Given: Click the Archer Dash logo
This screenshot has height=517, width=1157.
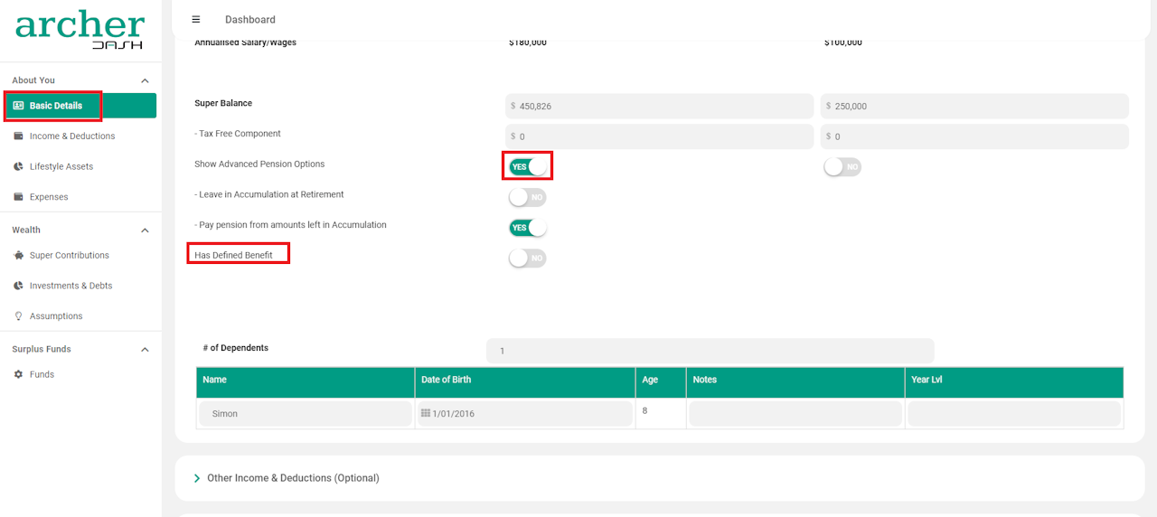Looking at the screenshot, I should 80,30.
